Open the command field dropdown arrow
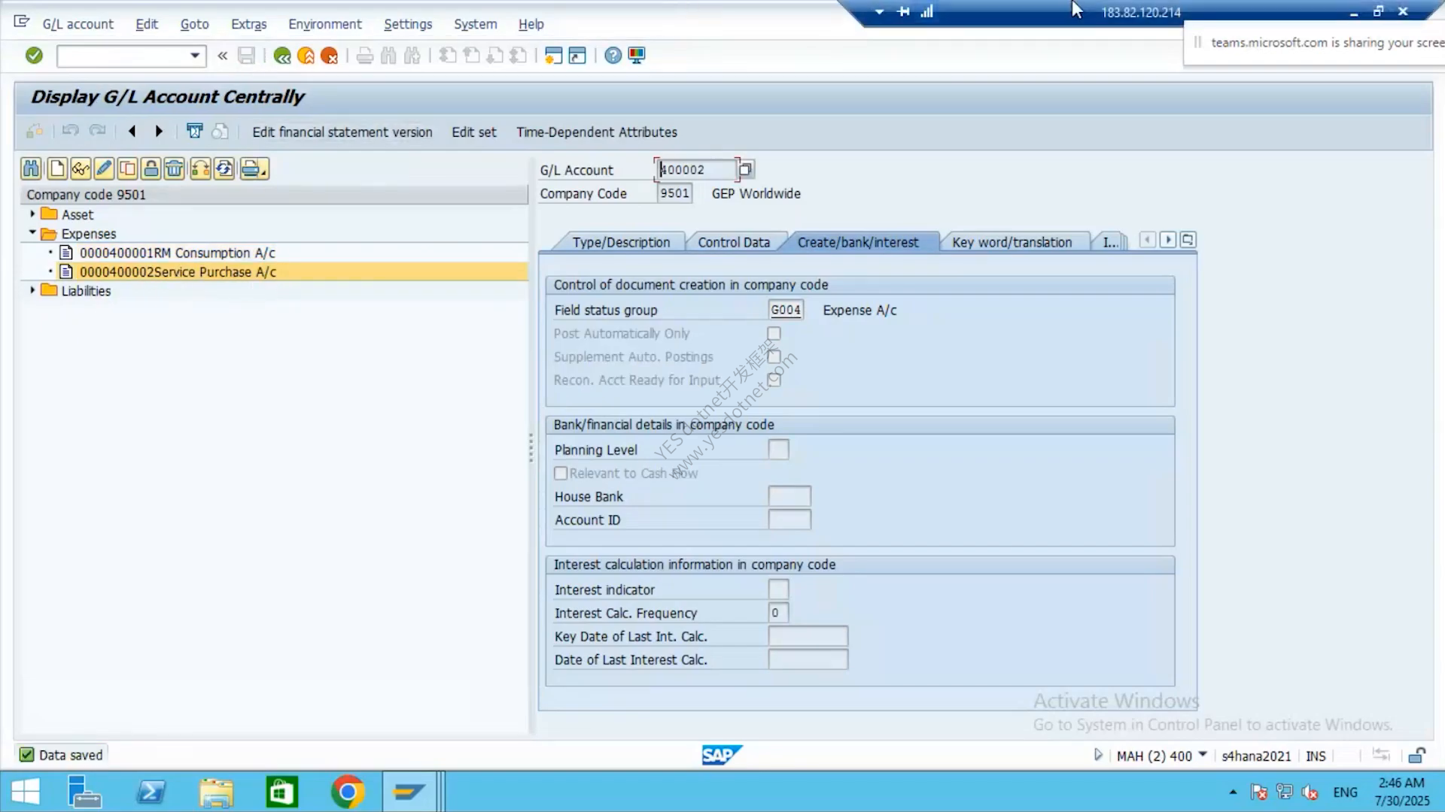Screen dimensions: 1445x812 point(195,56)
